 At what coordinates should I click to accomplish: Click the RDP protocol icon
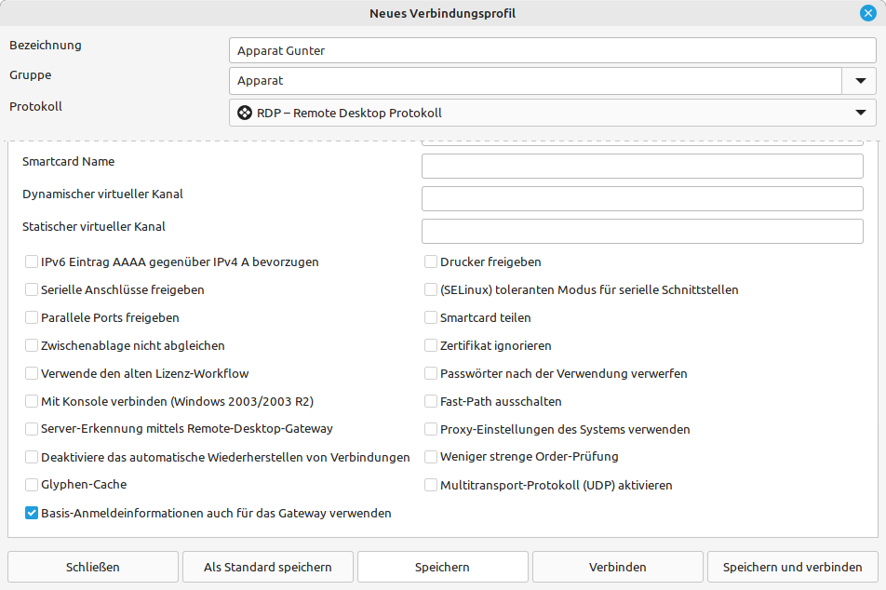(x=245, y=113)
